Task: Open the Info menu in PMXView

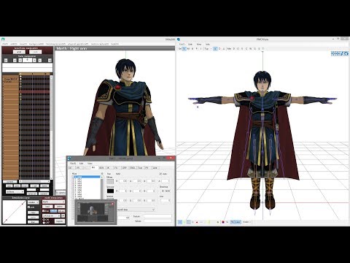Action: (208, 45)
